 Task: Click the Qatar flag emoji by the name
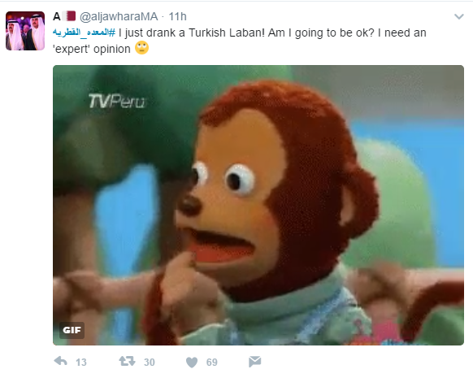tap(69, 16)
